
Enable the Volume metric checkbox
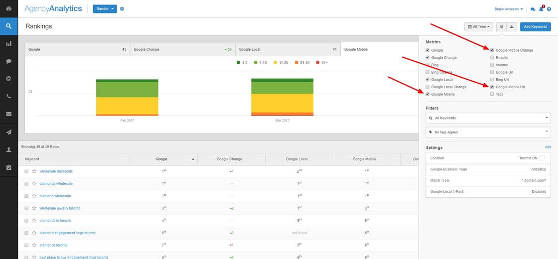tap(492, 65)
